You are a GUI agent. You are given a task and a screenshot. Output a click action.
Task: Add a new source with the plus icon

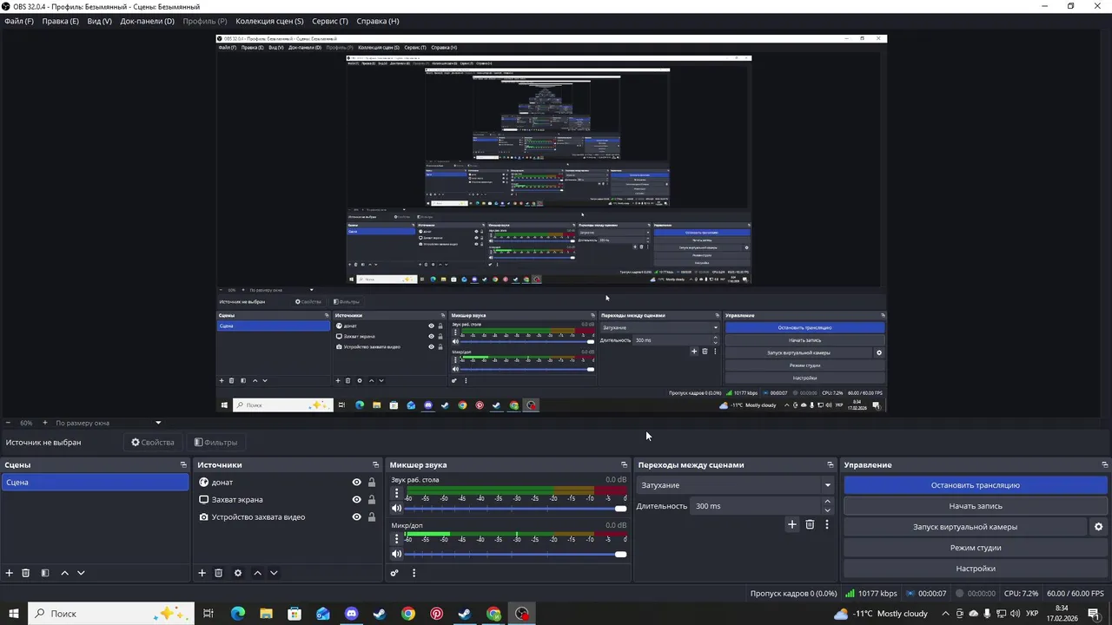tap(202, 573)
